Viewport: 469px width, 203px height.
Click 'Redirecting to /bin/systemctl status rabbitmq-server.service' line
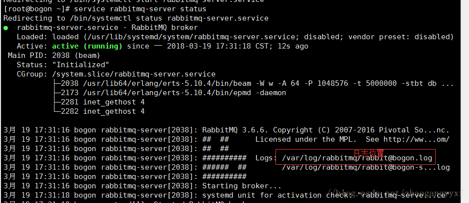tap(136, 18)
